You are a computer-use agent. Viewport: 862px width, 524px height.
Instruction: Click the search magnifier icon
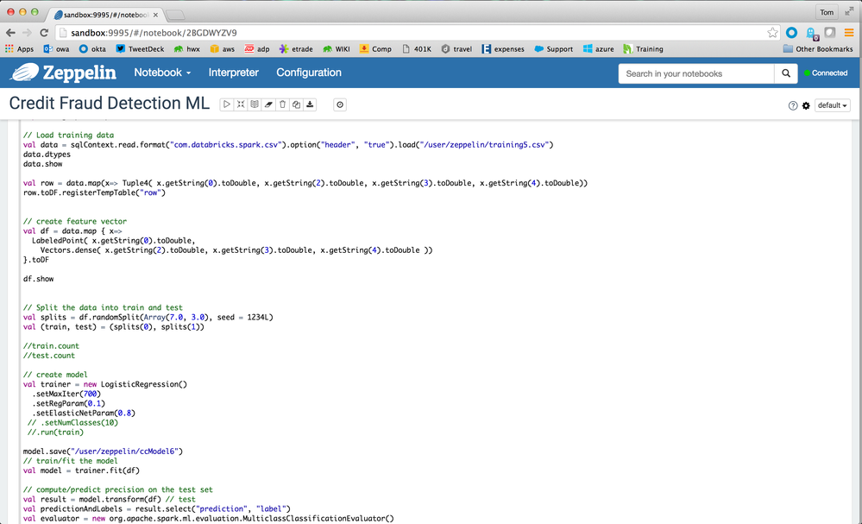(785, 73)
